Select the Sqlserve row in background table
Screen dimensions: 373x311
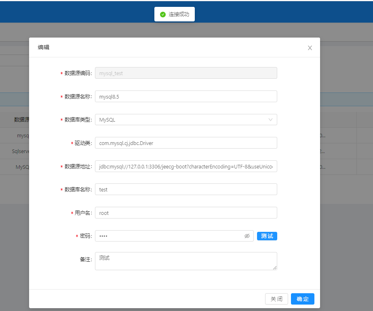point(20,151)
